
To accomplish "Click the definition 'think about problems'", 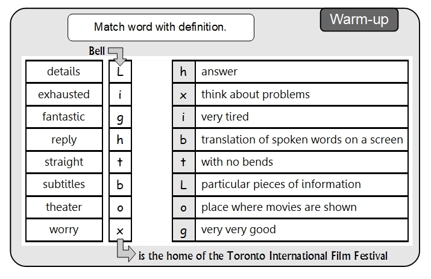I will coord(301,95).
